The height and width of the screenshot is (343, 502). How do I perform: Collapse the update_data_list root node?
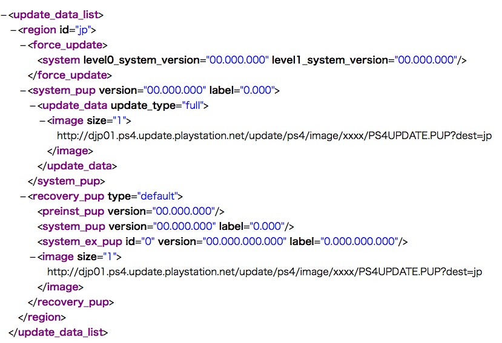tap(4, 15)
